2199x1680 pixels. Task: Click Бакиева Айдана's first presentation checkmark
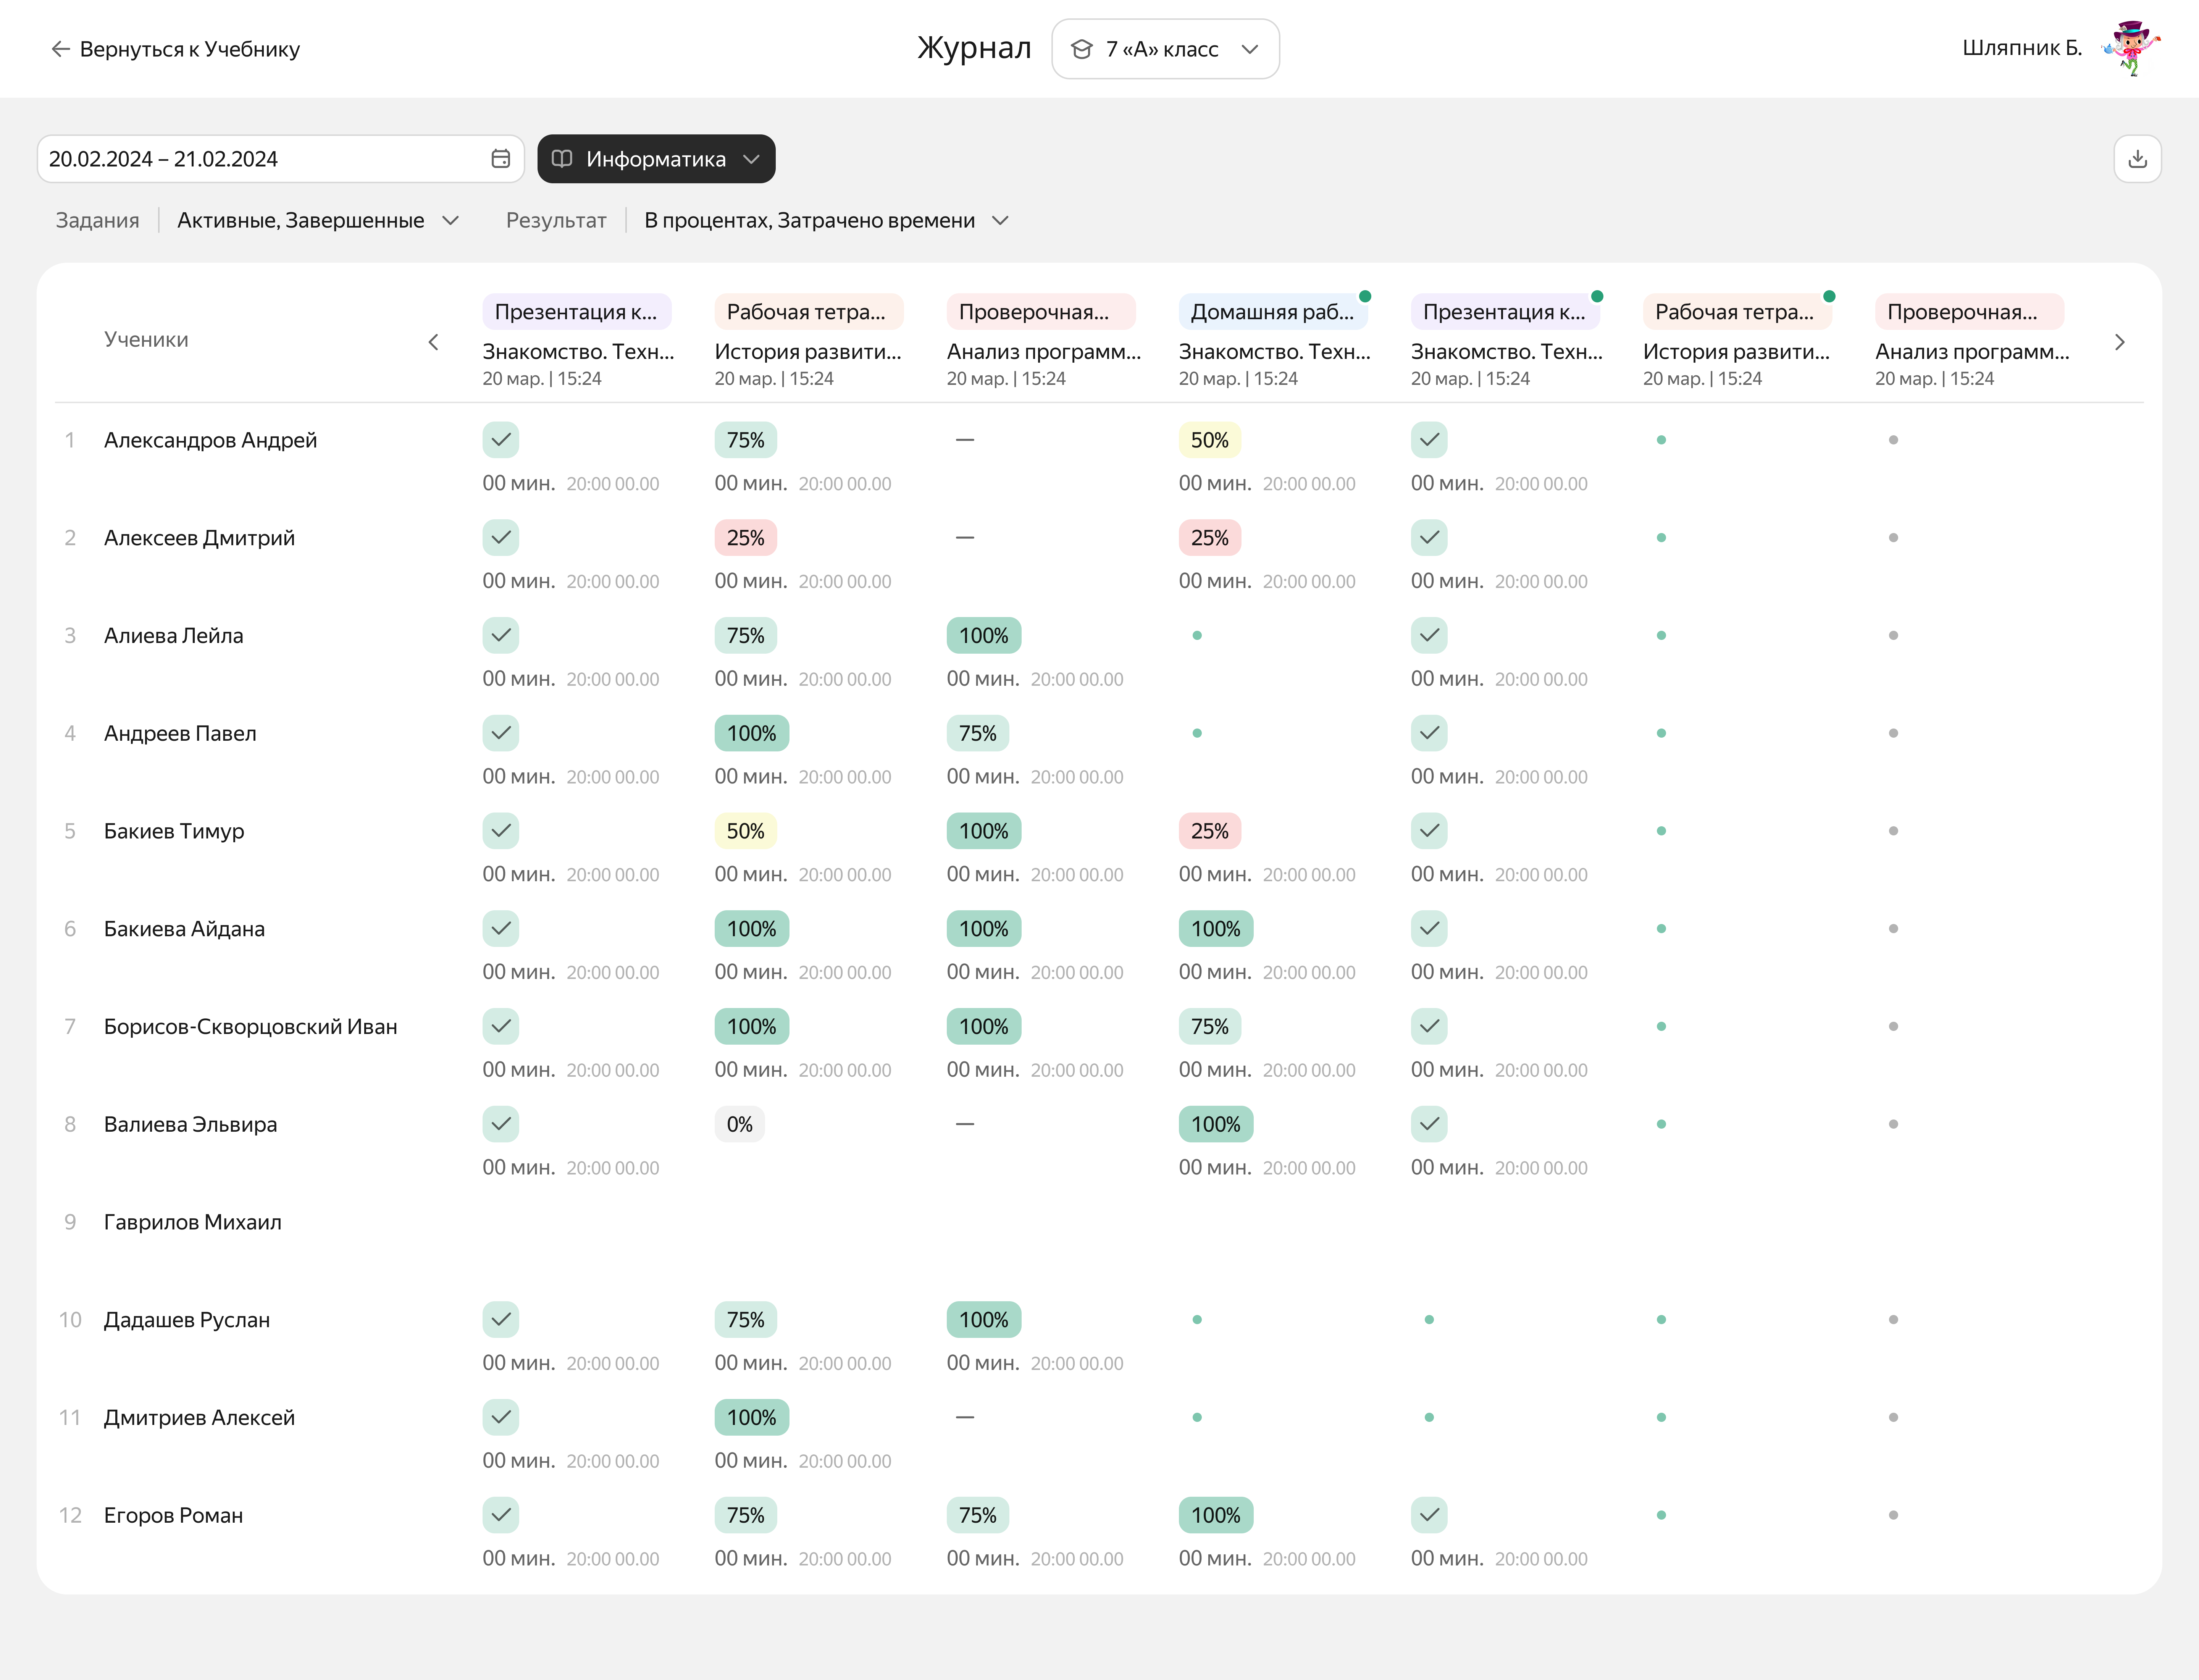[501, 929]
